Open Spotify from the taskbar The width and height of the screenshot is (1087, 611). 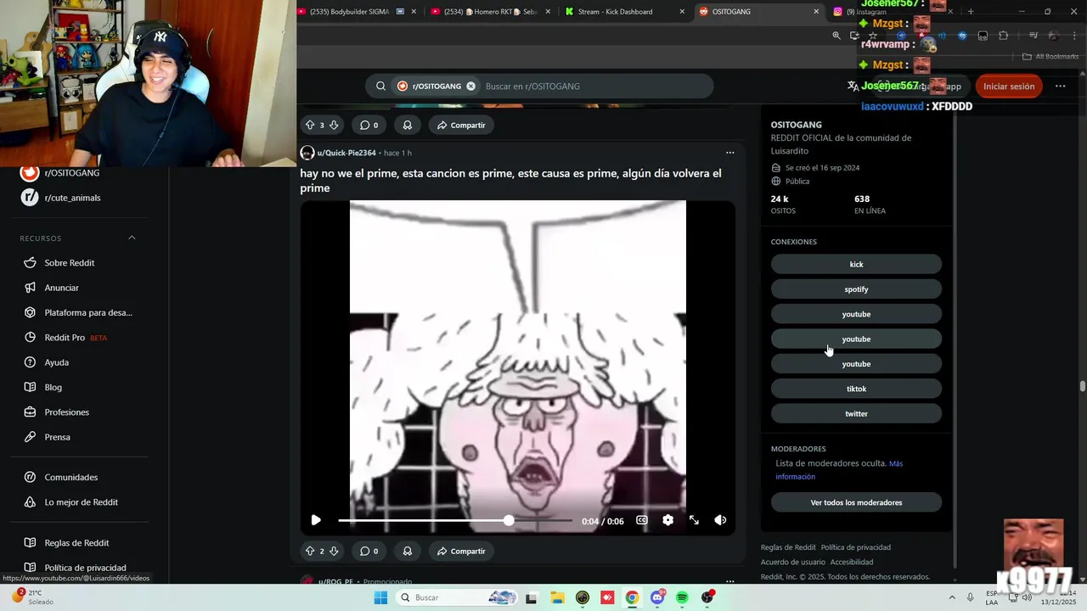[x=682, y=597]
